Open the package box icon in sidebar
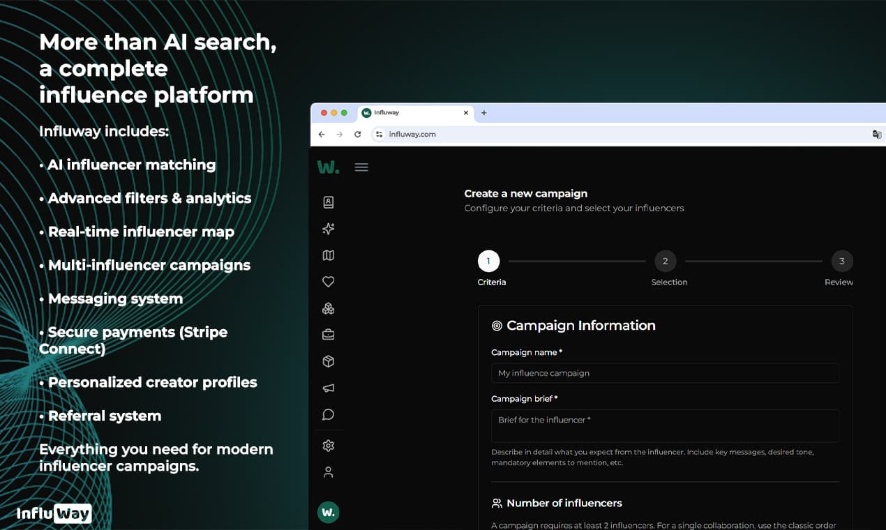The image size is (886, 530). [x=329, y=361]
